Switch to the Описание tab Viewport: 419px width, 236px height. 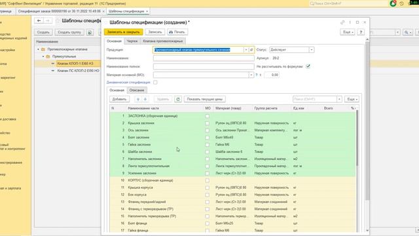(x=137, y=90)
